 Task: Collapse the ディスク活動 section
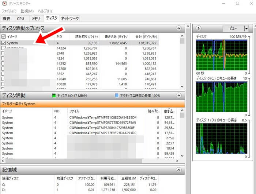tap(178, 96)
